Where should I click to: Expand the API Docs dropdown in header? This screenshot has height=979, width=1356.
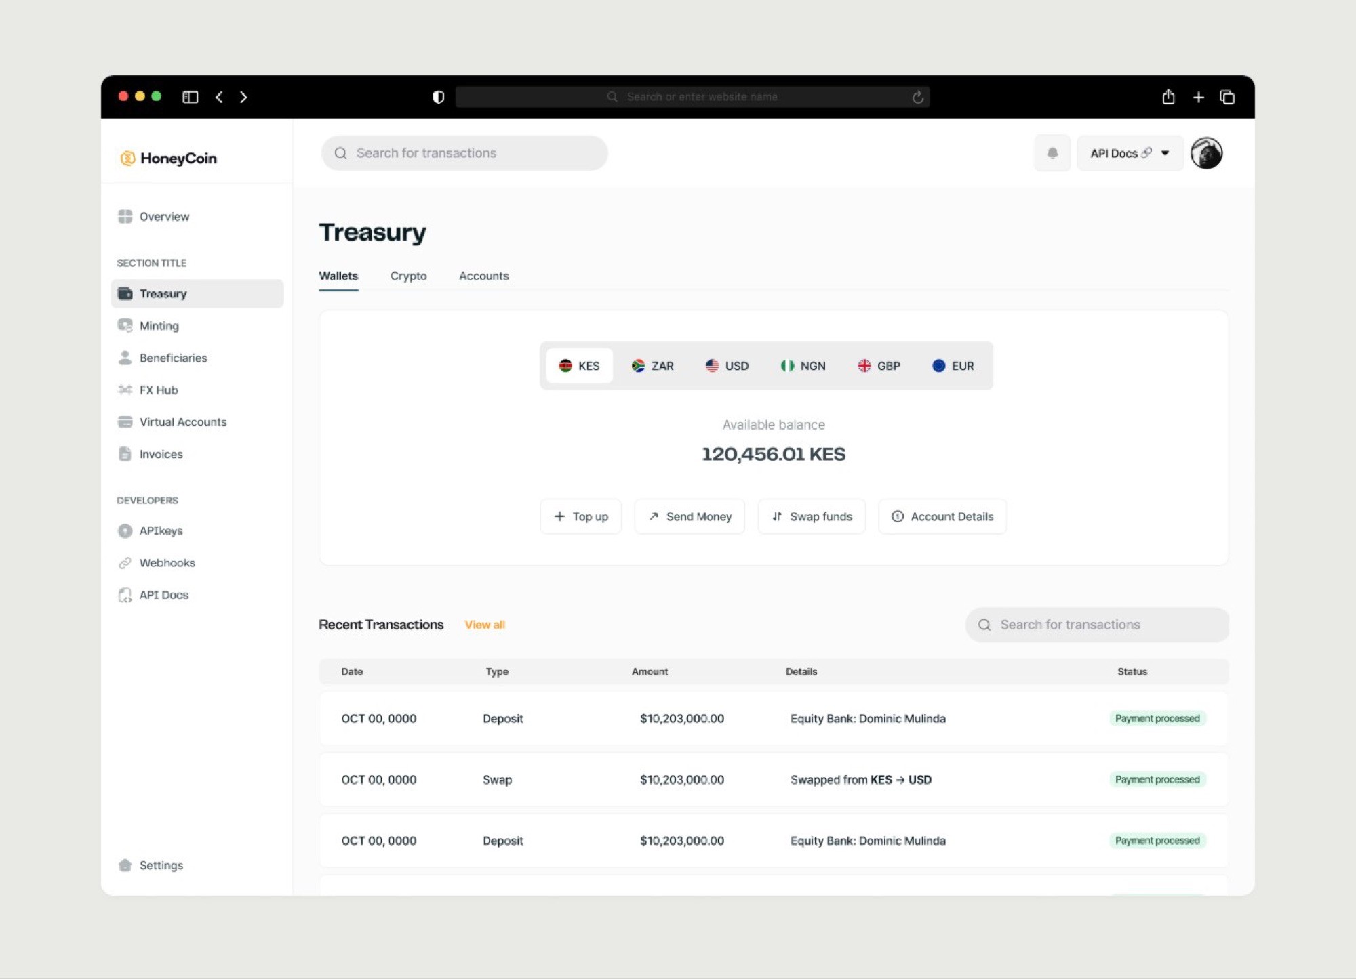point(1130,153)
